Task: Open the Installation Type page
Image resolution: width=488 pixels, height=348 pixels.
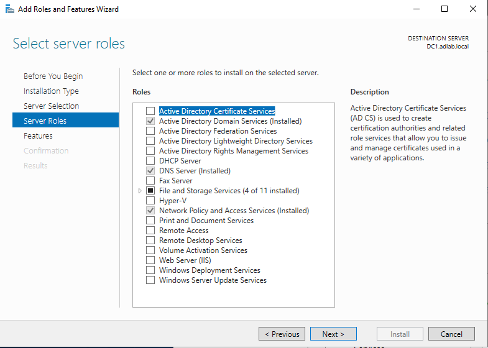Action: [x=51, y=91]
